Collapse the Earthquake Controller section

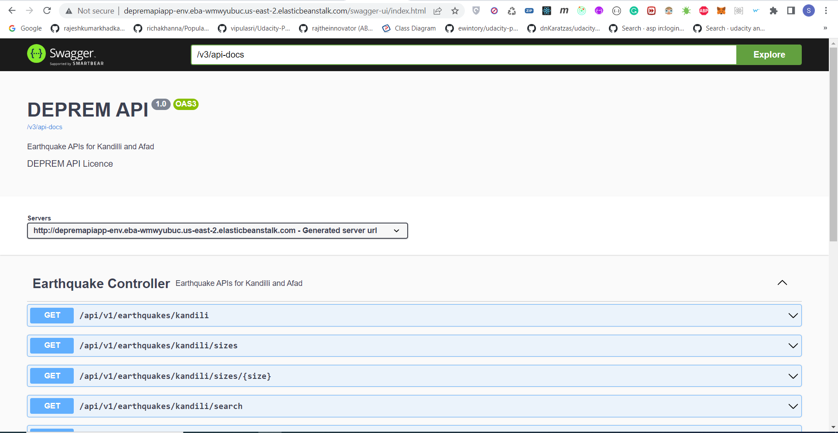click(782, 283)
